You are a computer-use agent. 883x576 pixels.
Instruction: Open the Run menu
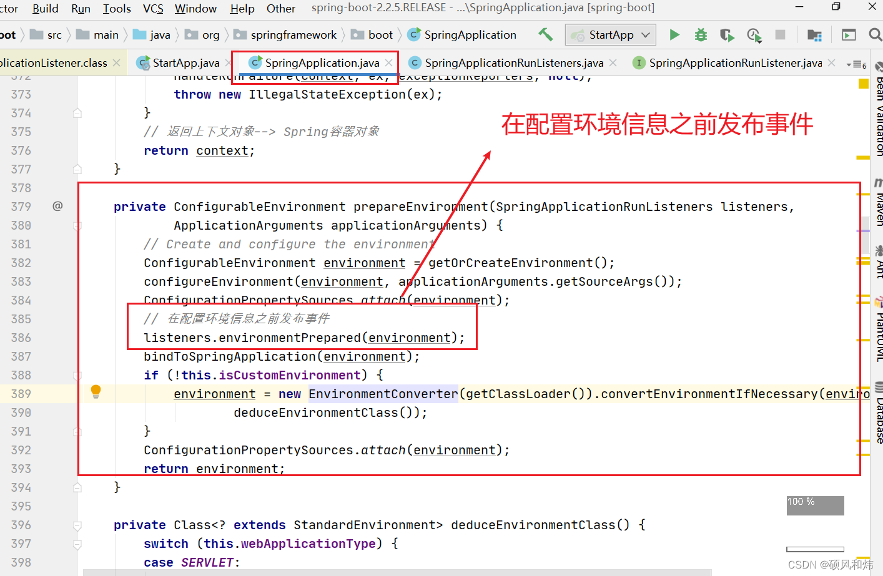pyautogui.click(x=81, y=9)
